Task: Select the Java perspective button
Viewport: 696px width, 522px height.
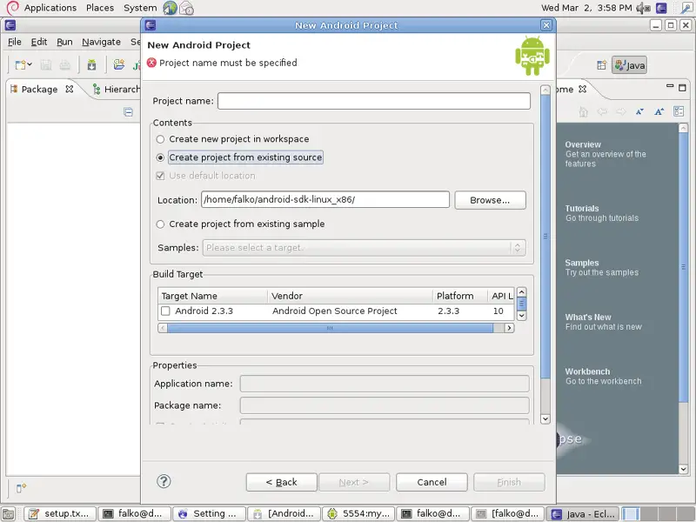Action: [629, 65]
